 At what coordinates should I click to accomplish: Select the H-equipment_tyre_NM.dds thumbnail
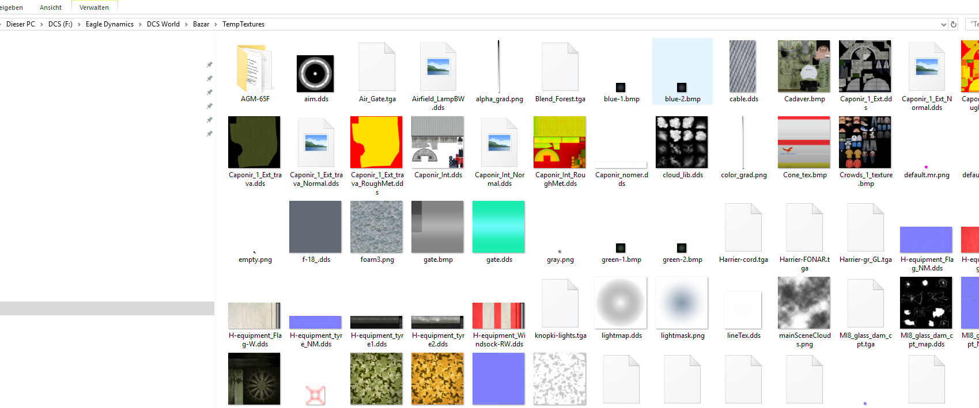[315, 322]
